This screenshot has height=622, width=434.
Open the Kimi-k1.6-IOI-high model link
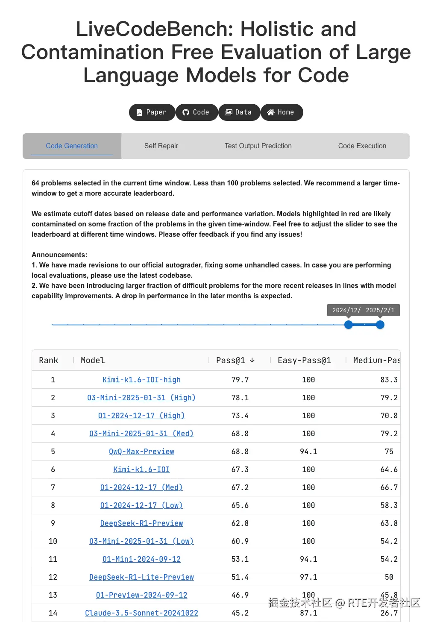(x=141, y=380)
